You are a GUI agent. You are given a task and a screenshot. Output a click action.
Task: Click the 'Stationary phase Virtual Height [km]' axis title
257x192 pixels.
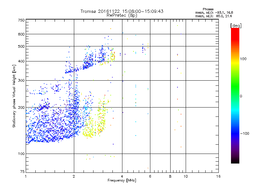tap(14, 96)
